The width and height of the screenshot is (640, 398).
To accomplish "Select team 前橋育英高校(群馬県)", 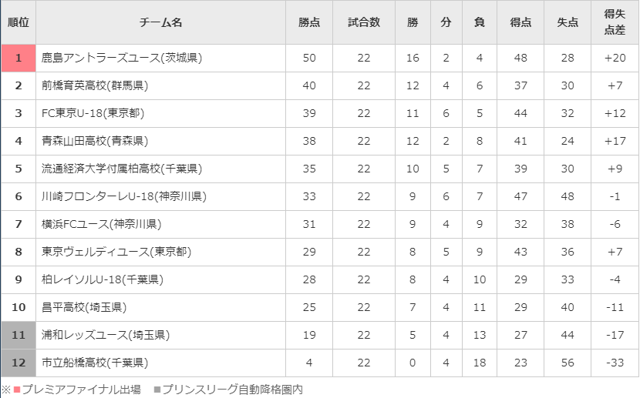I will pyautogui.click(x=95, y=85).
